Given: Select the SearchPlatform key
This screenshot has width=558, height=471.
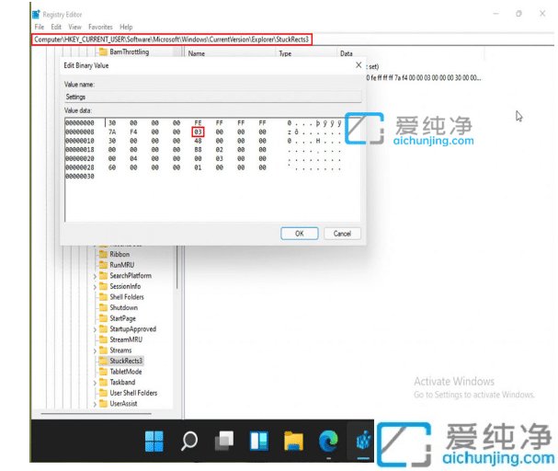Looking at the screenshot, I should [x=131, y=276].
